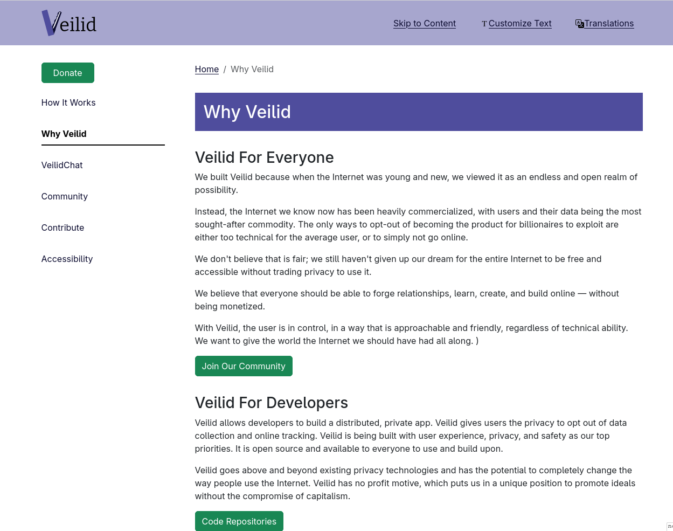This screenshot has width=673, height=531.
Task: Go to How It Works in sidebar
Action: click(68, 102)
